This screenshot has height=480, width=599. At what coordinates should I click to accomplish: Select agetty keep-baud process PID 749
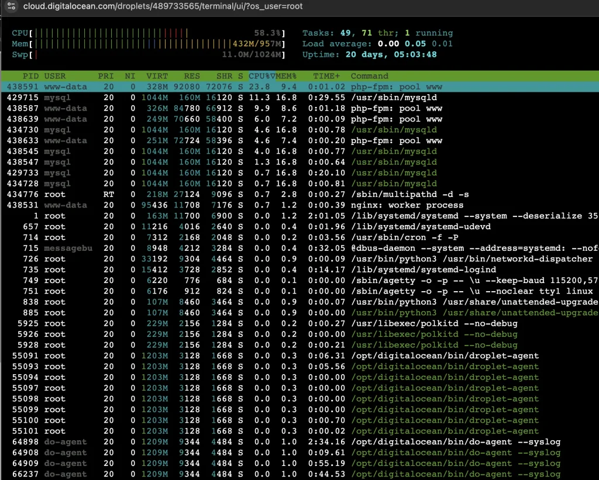click(x=299, y=280)
